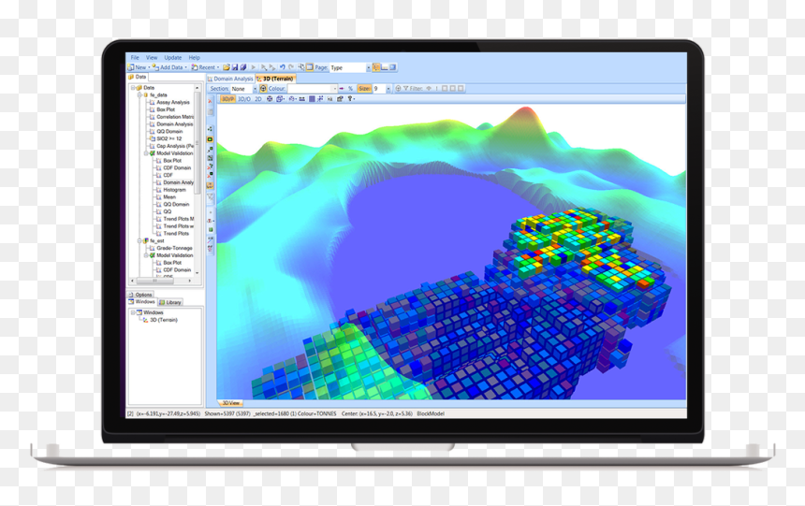The width and height of the screenshot is (805, 506).
Task: Click tree scrollbar up arrow
Action: (x=198, y=88)
